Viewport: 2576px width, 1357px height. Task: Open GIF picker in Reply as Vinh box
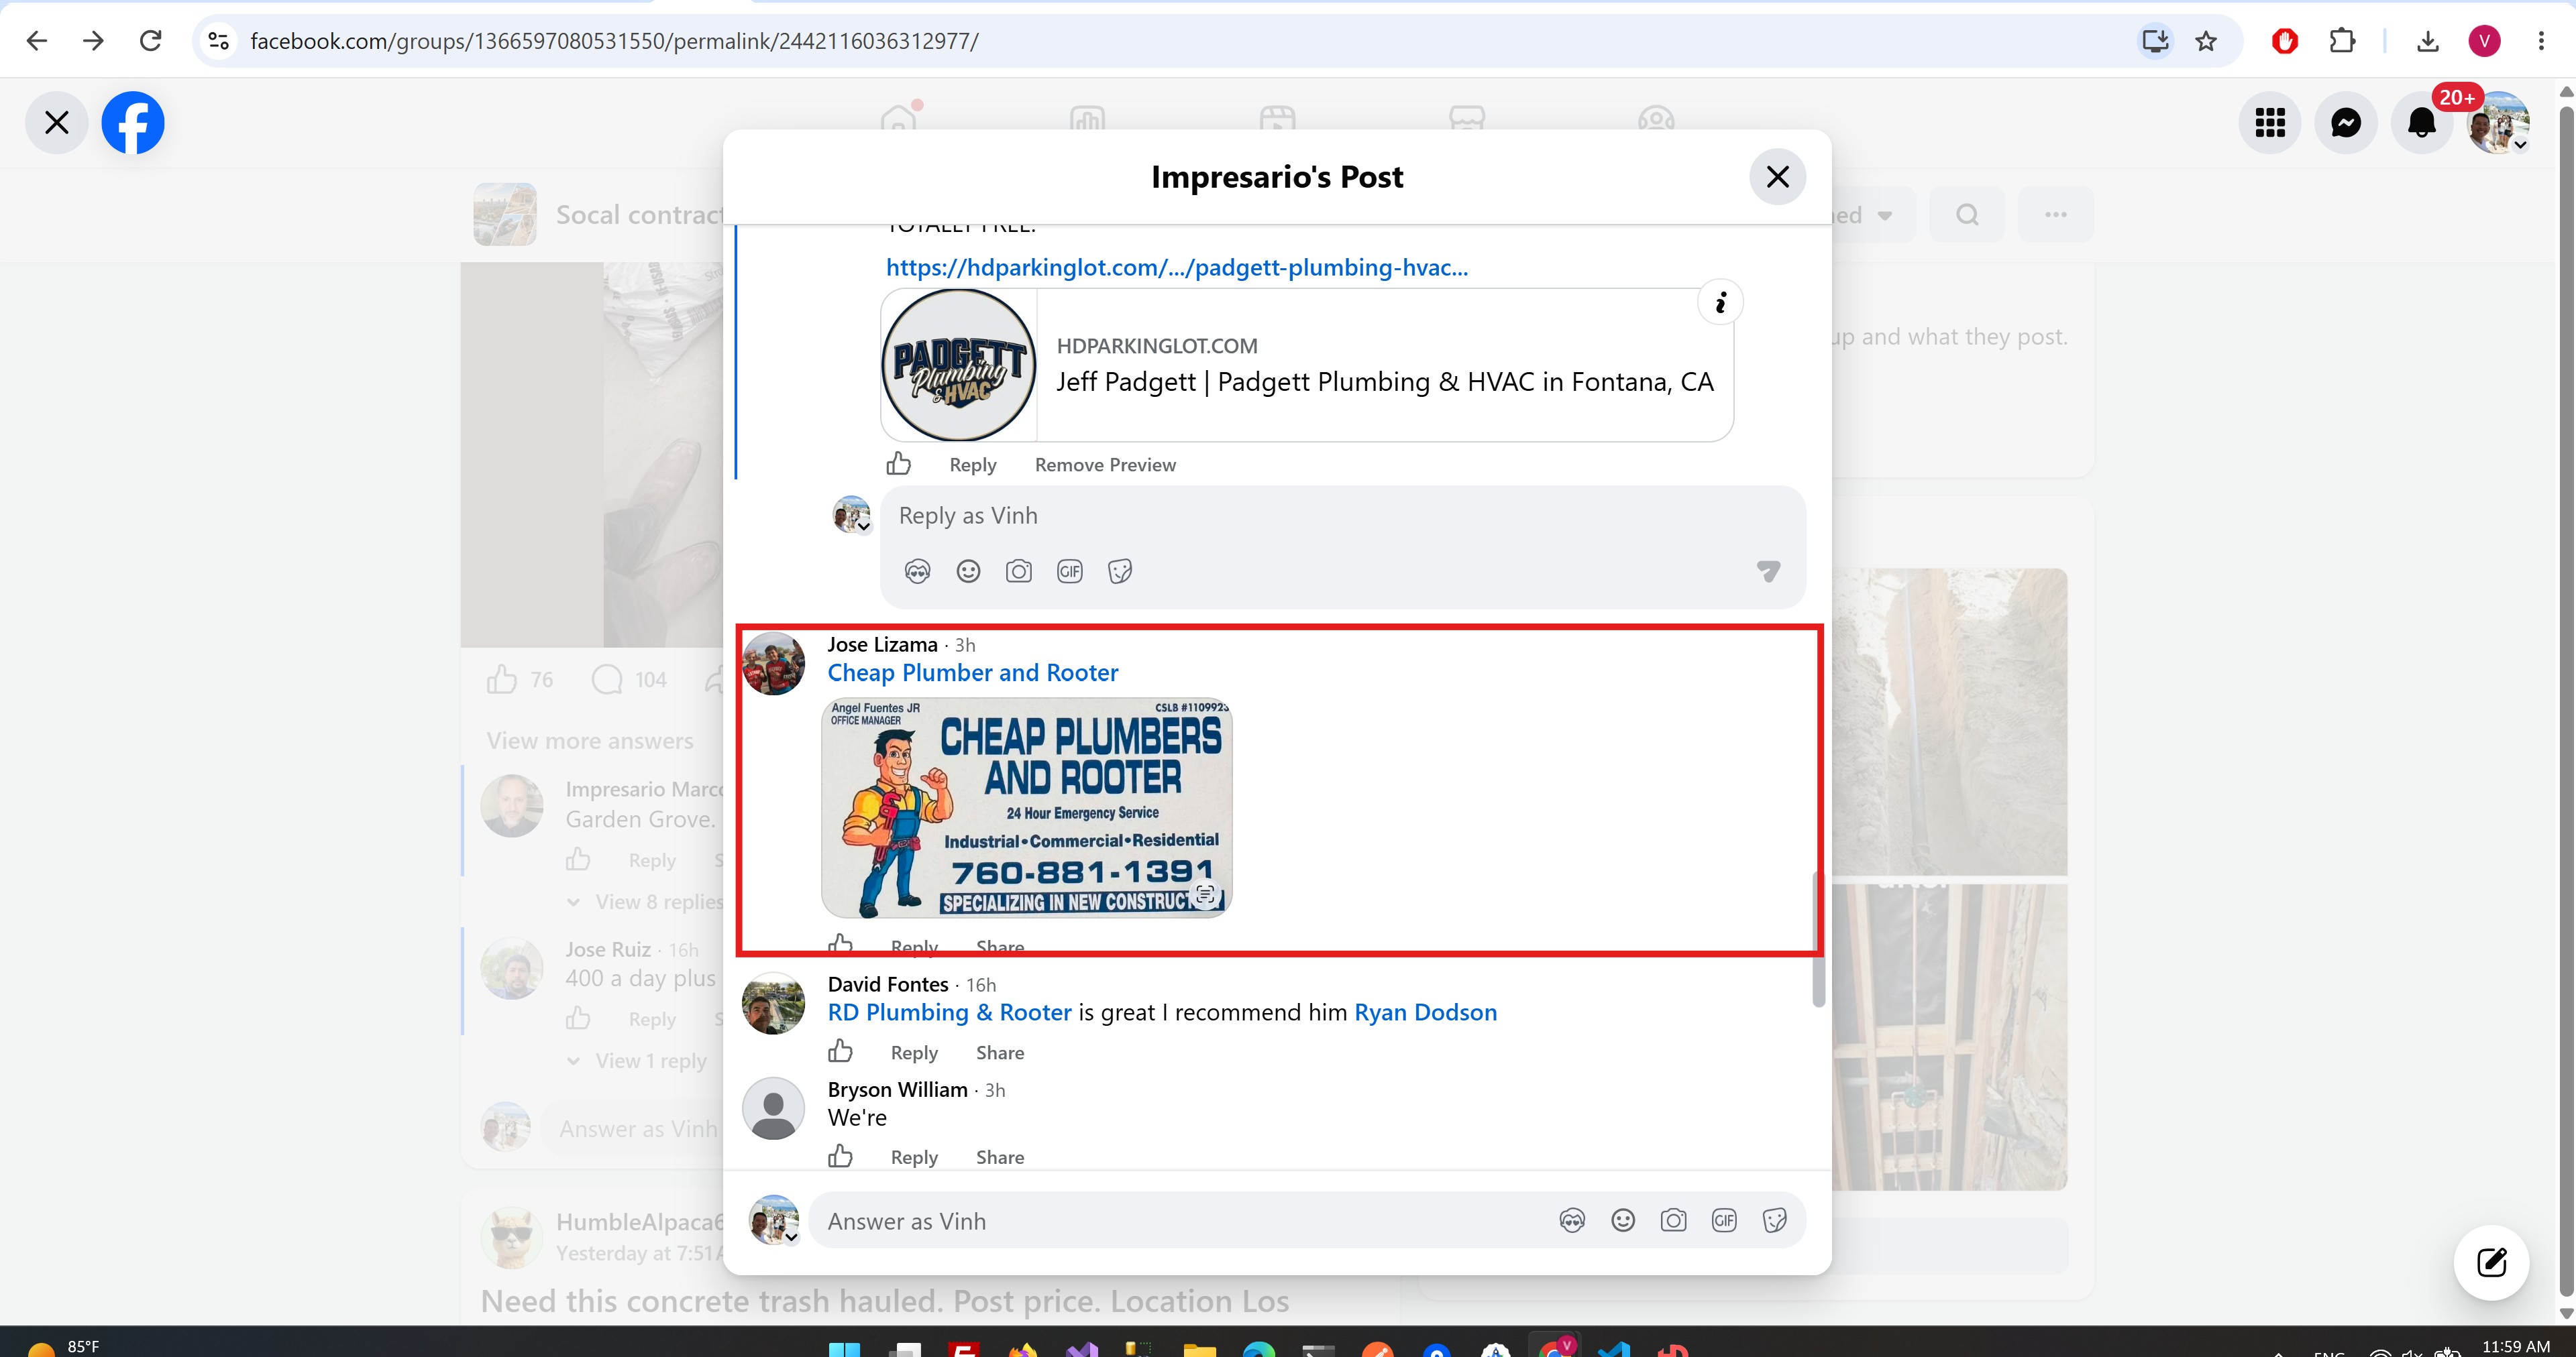coord(1070,572)
